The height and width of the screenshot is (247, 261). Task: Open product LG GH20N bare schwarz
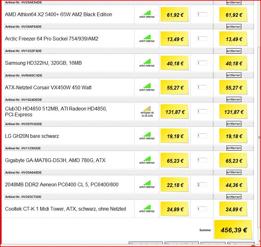[32, 136]
